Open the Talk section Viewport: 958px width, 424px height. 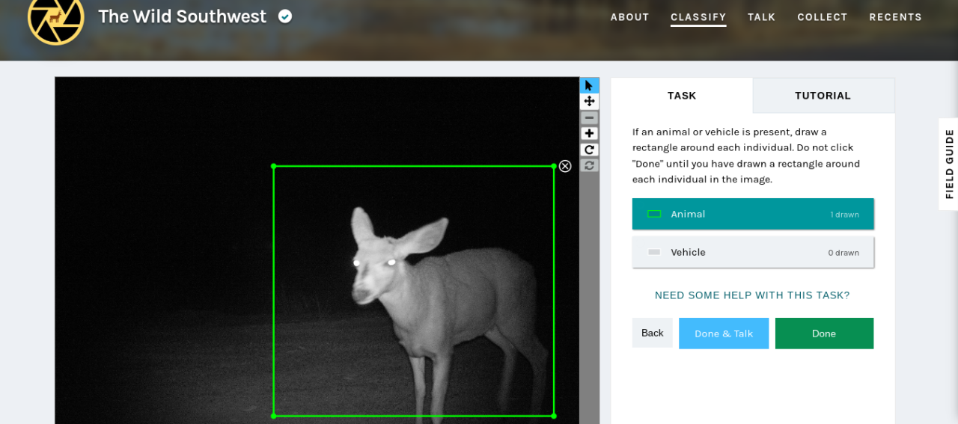click(x=761, y=17)
